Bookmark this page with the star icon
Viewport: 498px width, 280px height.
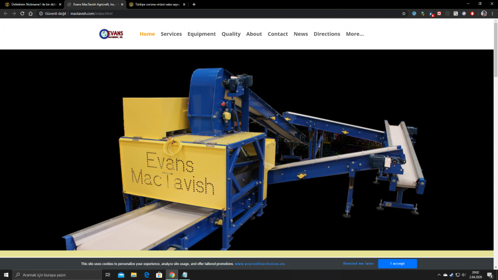[404, 13]
